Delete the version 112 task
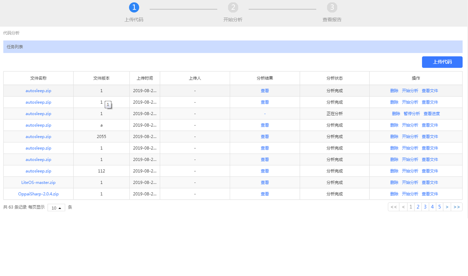468x276 pixels. (x=394, y=171)
